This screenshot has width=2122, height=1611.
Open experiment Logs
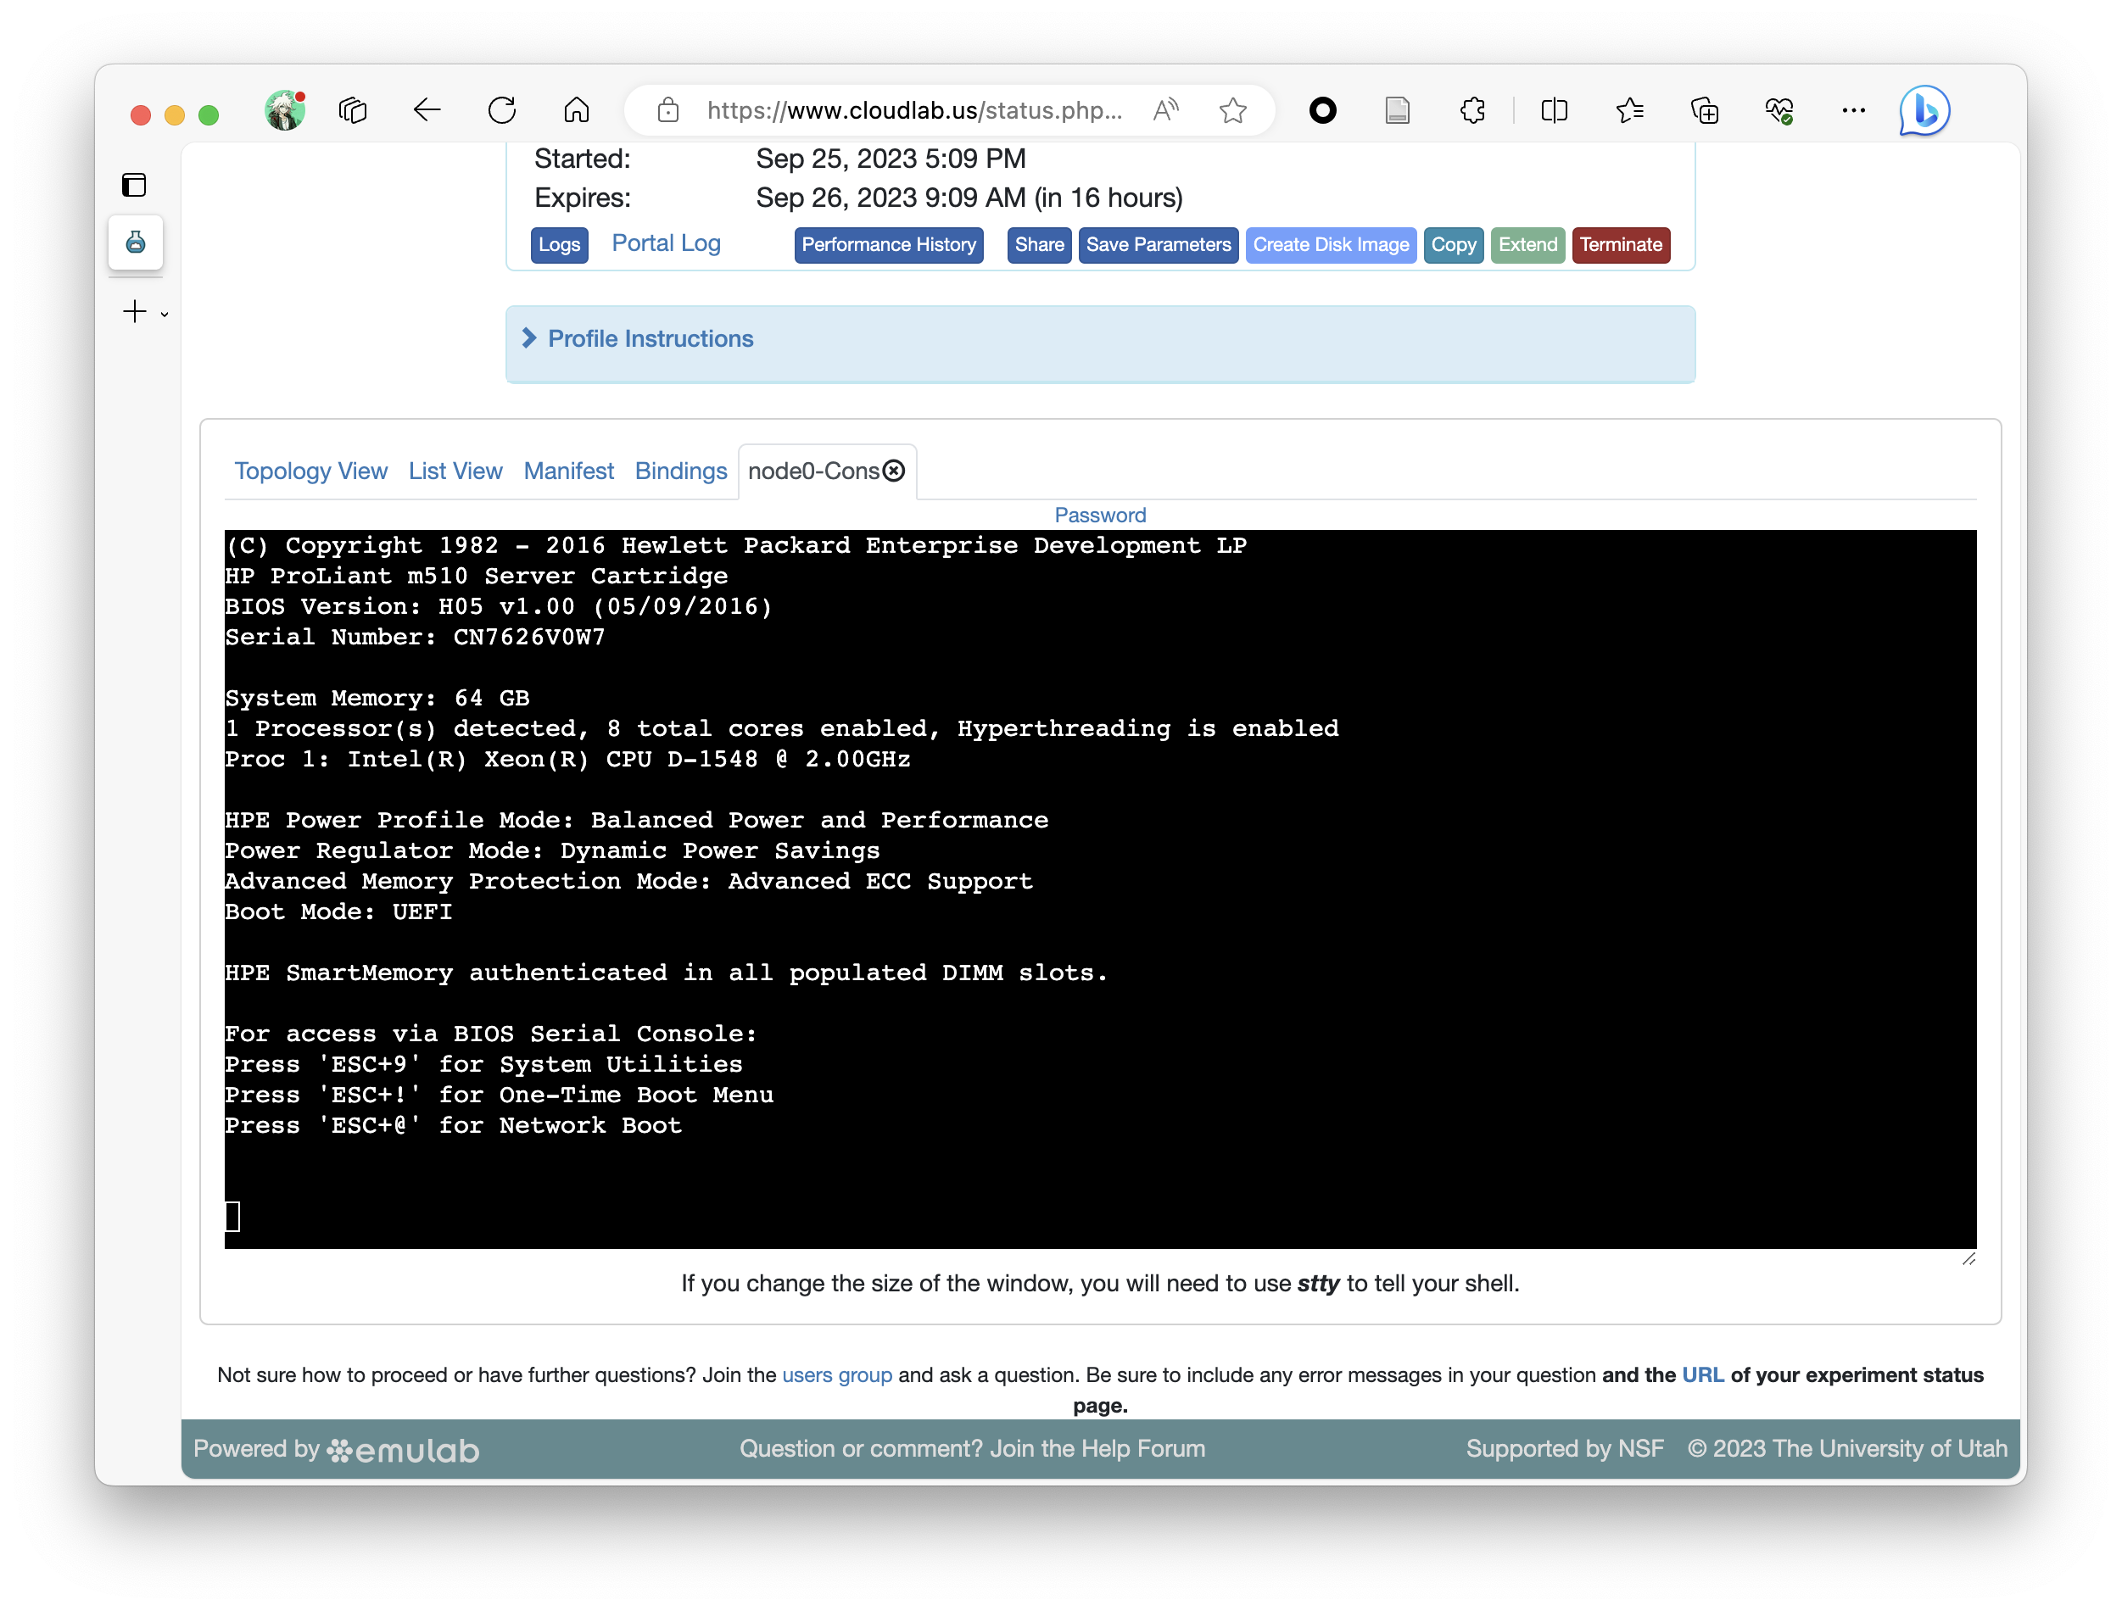click(x=559, y=244)
